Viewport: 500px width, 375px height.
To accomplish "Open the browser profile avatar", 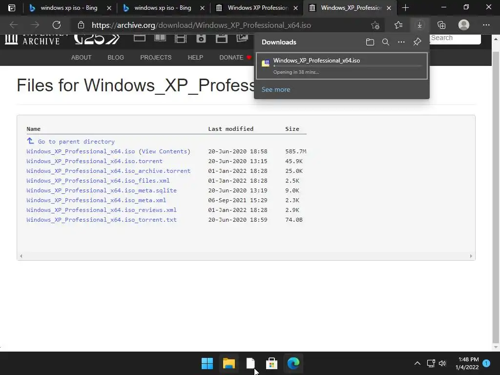I will point(464,25).
